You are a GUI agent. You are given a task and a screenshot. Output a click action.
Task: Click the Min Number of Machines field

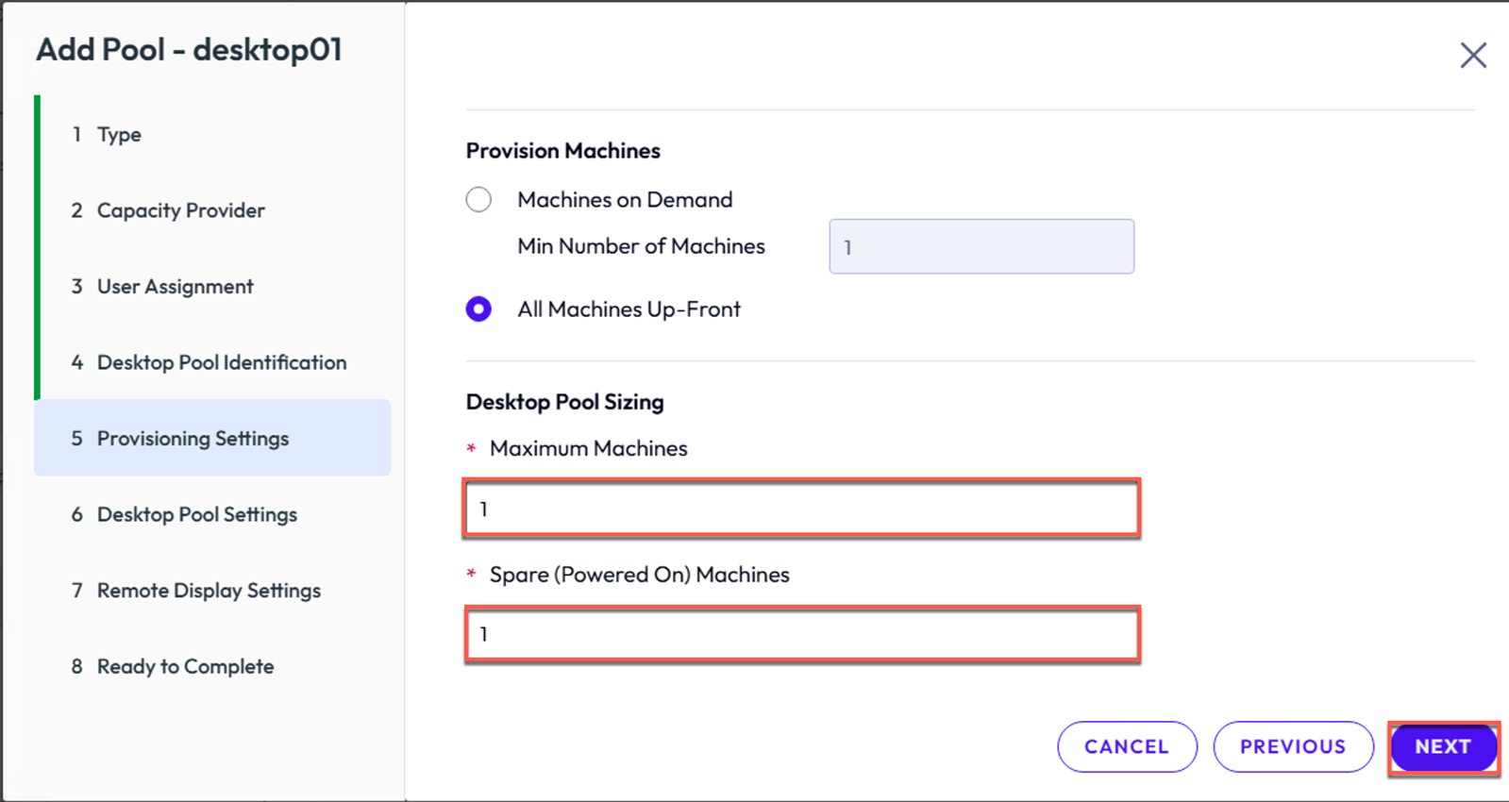981,247
